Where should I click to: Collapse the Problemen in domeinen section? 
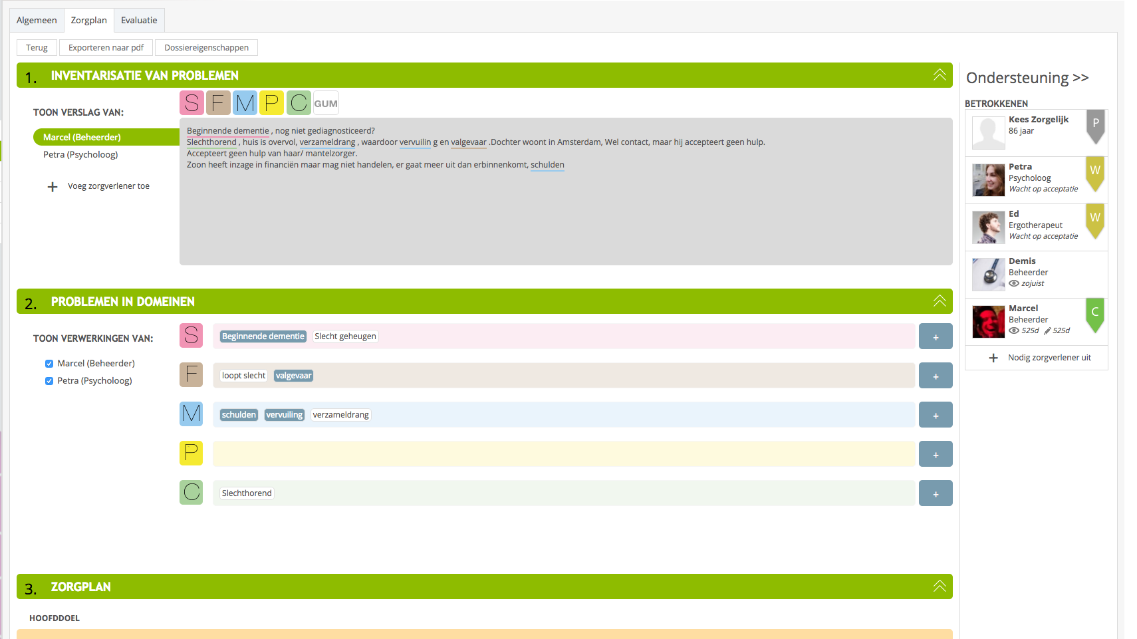coord(939,301)
